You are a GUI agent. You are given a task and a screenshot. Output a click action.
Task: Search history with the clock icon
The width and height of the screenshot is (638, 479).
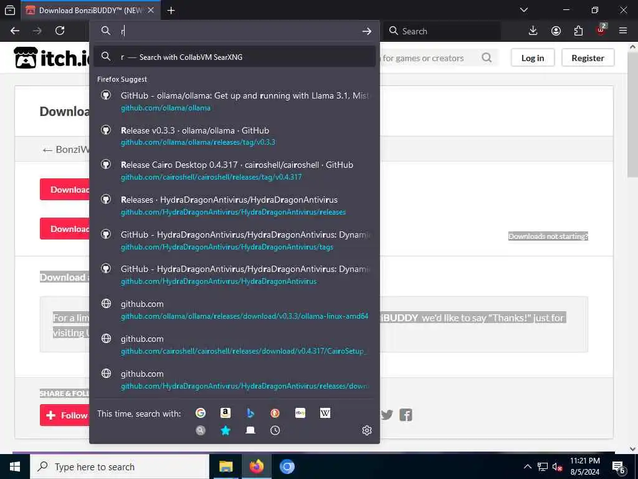275,430
